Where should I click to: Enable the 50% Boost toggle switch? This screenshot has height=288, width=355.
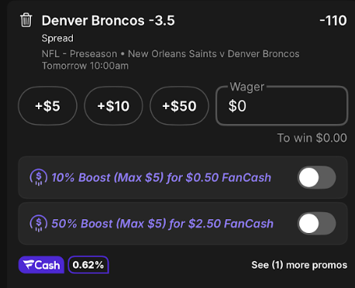pos(317,224)
